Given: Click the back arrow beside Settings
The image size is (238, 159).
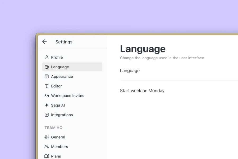Looking at the screenshot, I should coord(44,42).
